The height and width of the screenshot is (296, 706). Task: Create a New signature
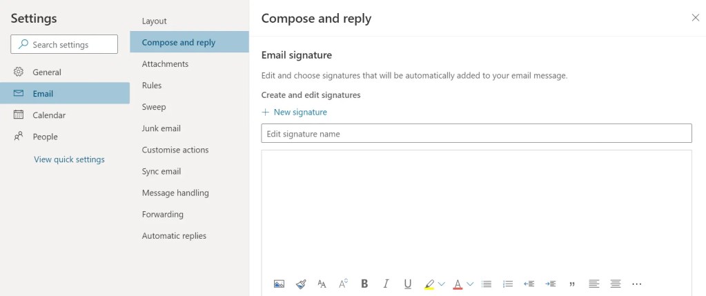295,112
